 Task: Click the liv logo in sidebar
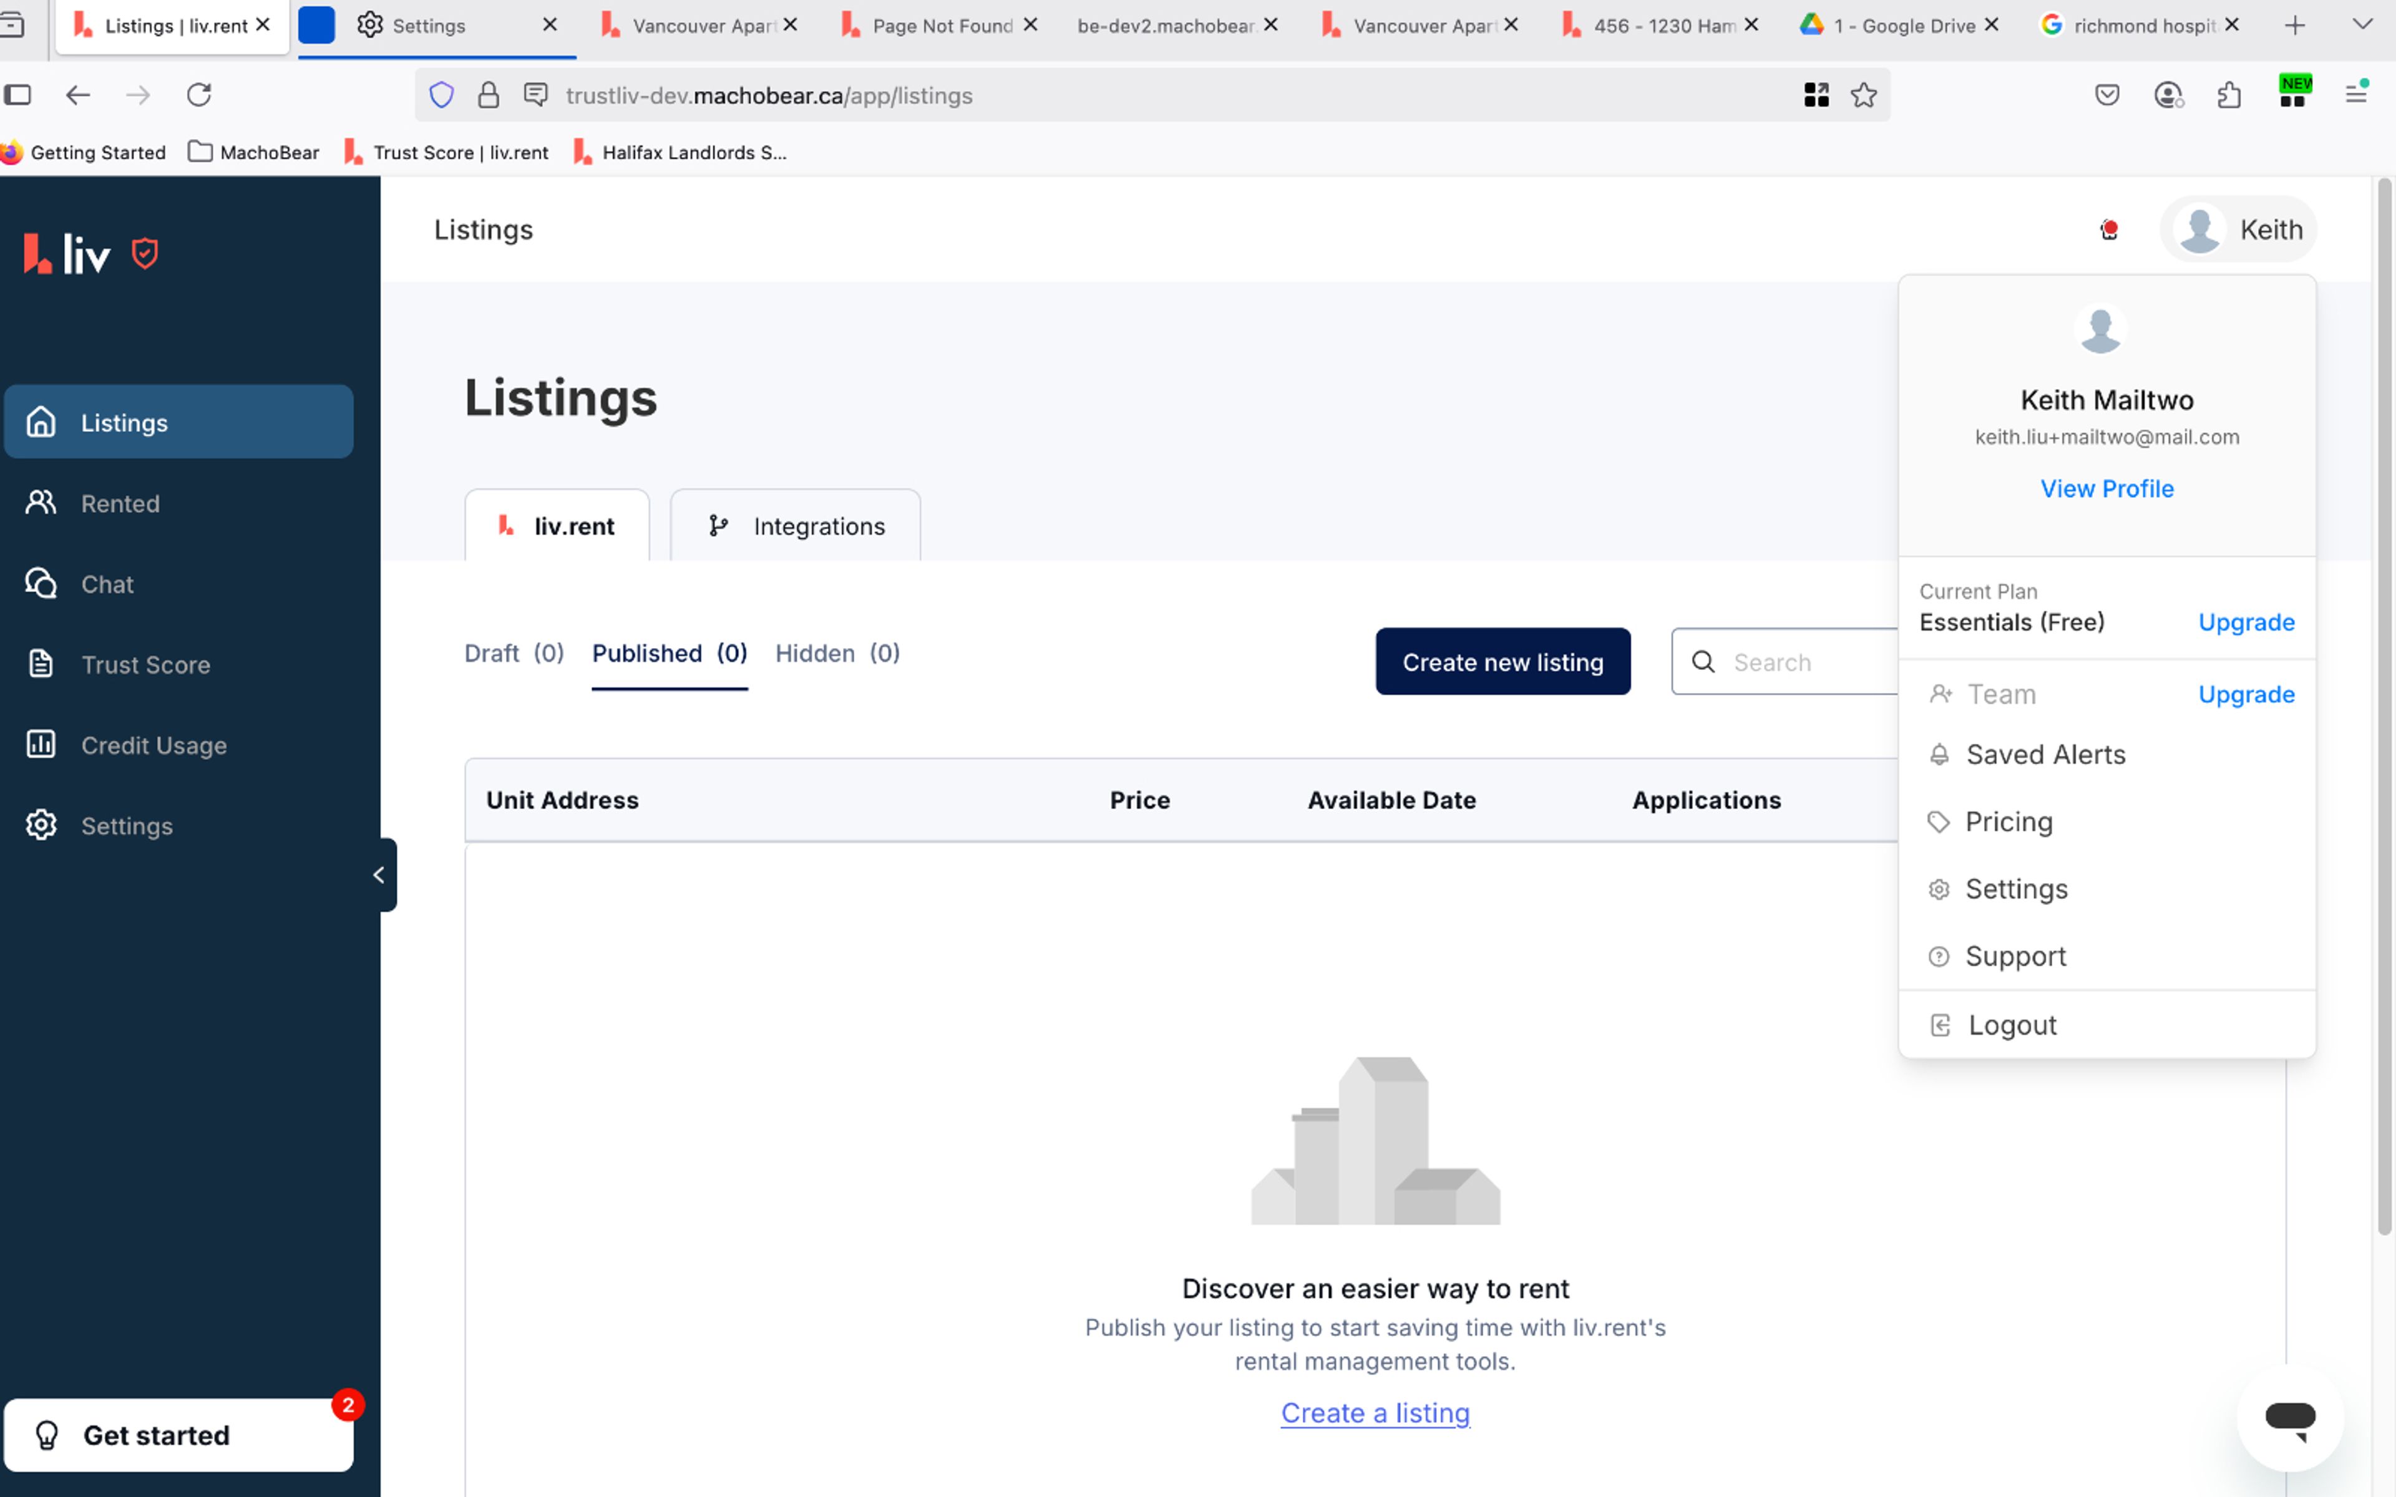67,254
